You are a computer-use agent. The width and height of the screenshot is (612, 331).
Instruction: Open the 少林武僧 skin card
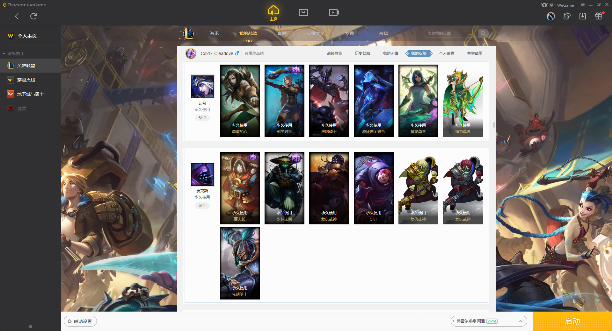[284, 188]
